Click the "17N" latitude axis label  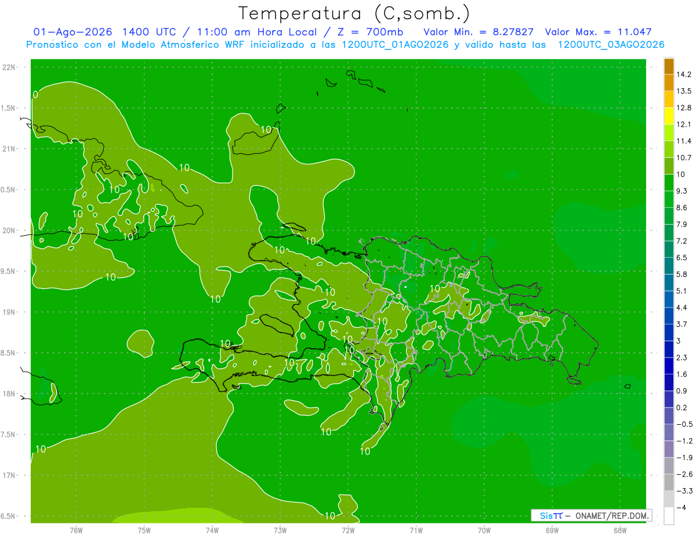(x=9, y=475)
